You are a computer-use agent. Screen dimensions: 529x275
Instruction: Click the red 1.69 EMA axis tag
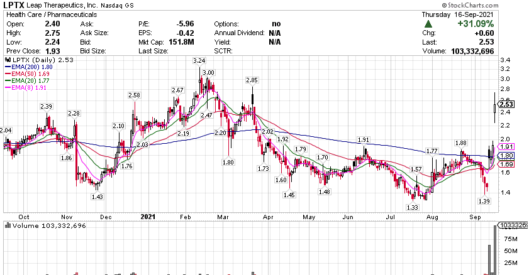click(x=506, y=164)
